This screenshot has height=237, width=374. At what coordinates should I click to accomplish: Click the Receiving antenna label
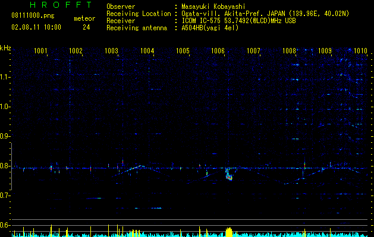tap(137, 28)
